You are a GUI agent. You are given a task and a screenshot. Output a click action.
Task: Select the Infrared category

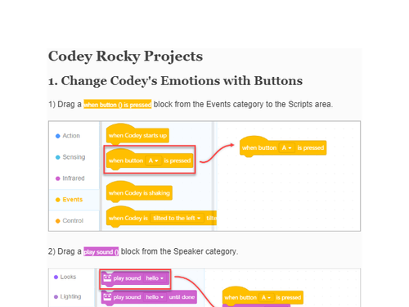point(70,178)
